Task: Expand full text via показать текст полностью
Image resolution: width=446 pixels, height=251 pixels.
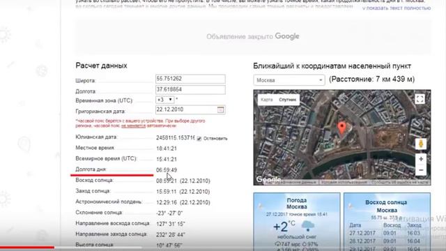Action: pos(397,8)
